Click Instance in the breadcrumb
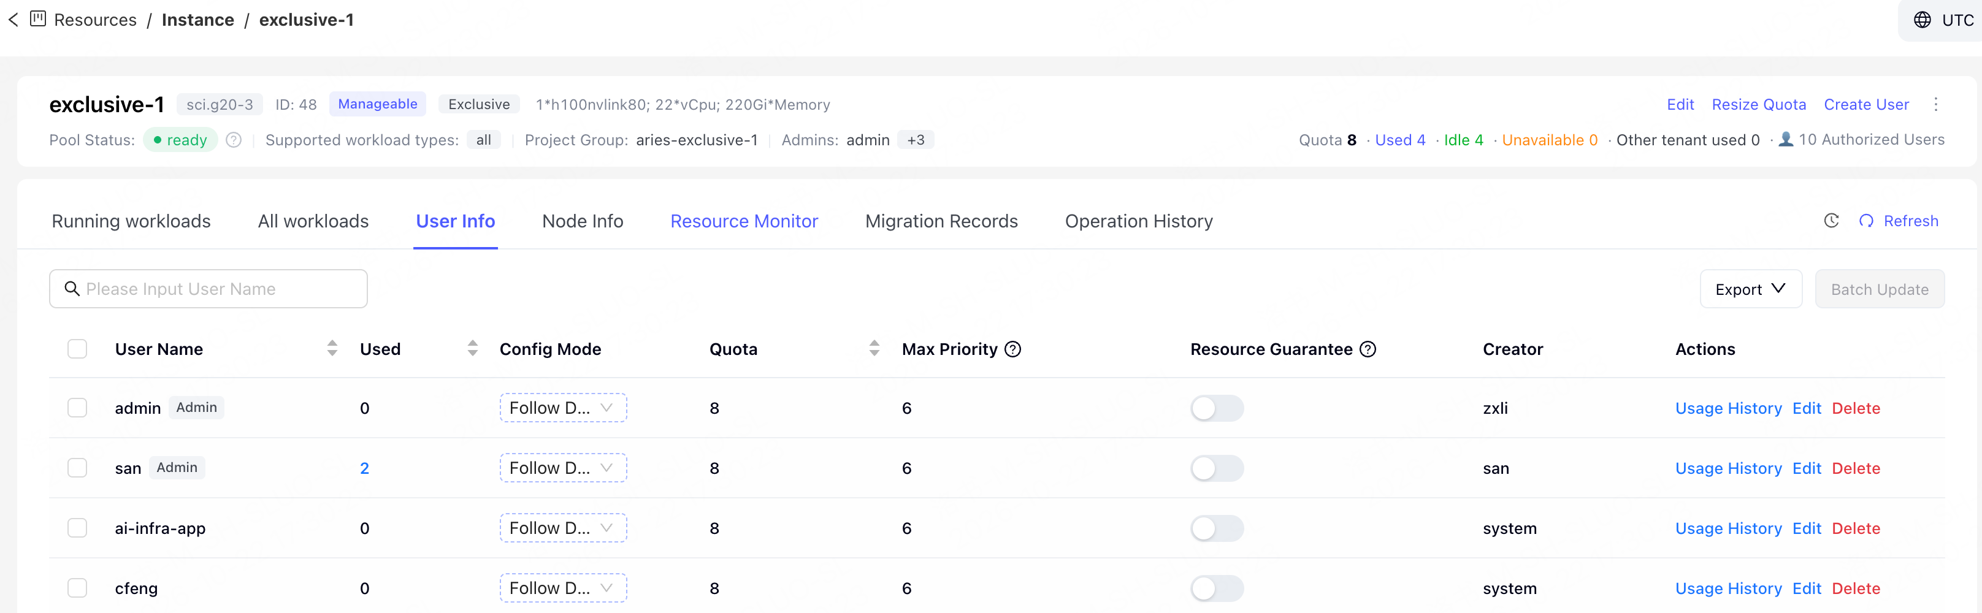Screen dimensions: 1982x613 click(197, 20)
